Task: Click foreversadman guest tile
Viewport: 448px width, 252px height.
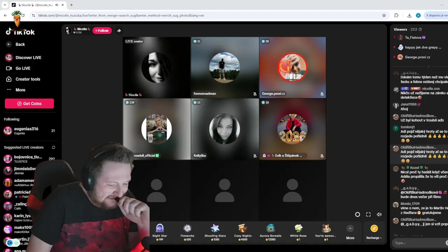Action: tap(225, 68)
